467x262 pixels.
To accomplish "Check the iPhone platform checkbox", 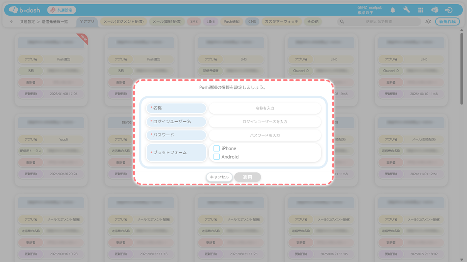I will click(217, 148).
